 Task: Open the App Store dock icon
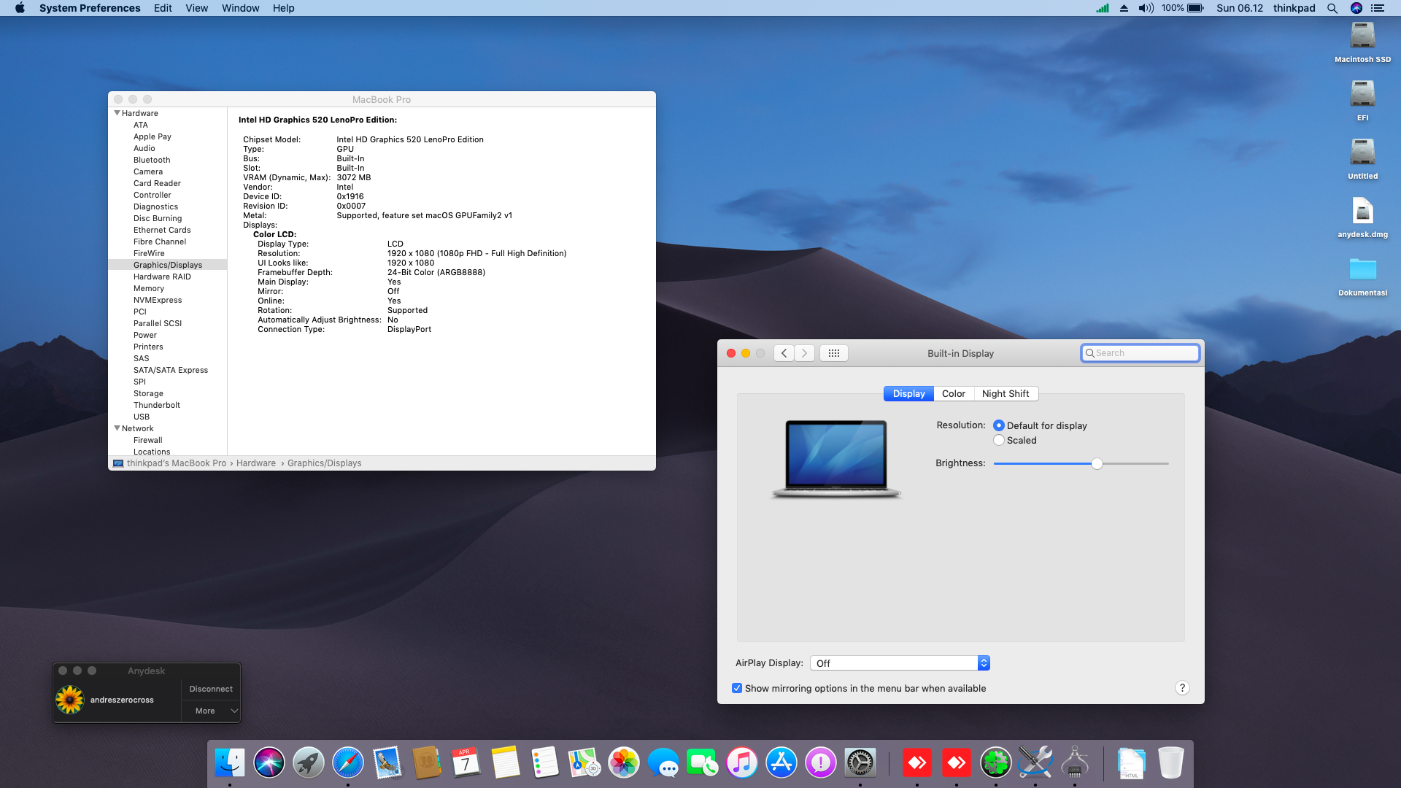(781, 763)
